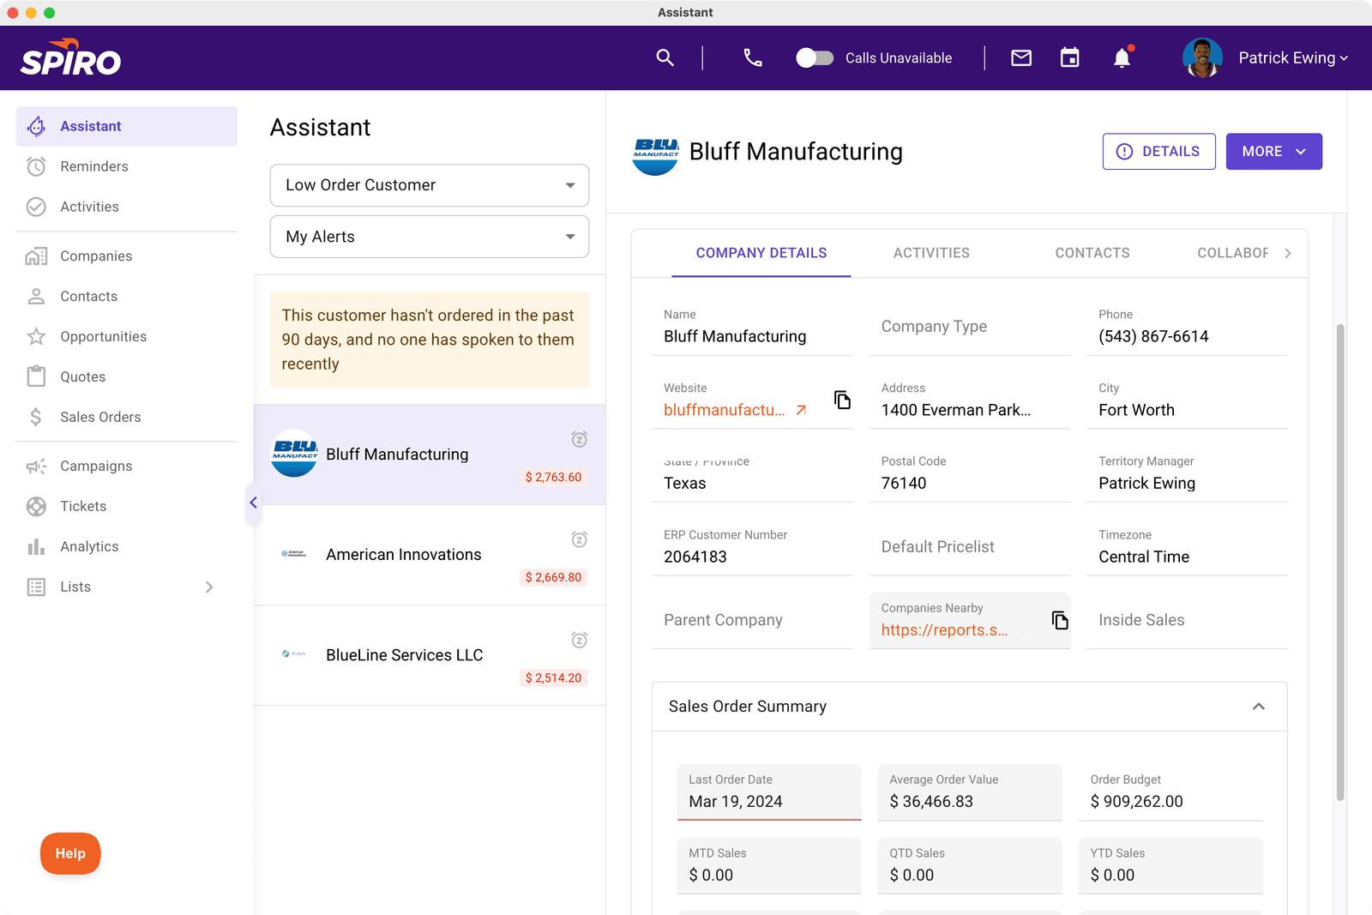Open the My Alerts dropdown
Screen dimensions: 1372x915
point(430,237)
